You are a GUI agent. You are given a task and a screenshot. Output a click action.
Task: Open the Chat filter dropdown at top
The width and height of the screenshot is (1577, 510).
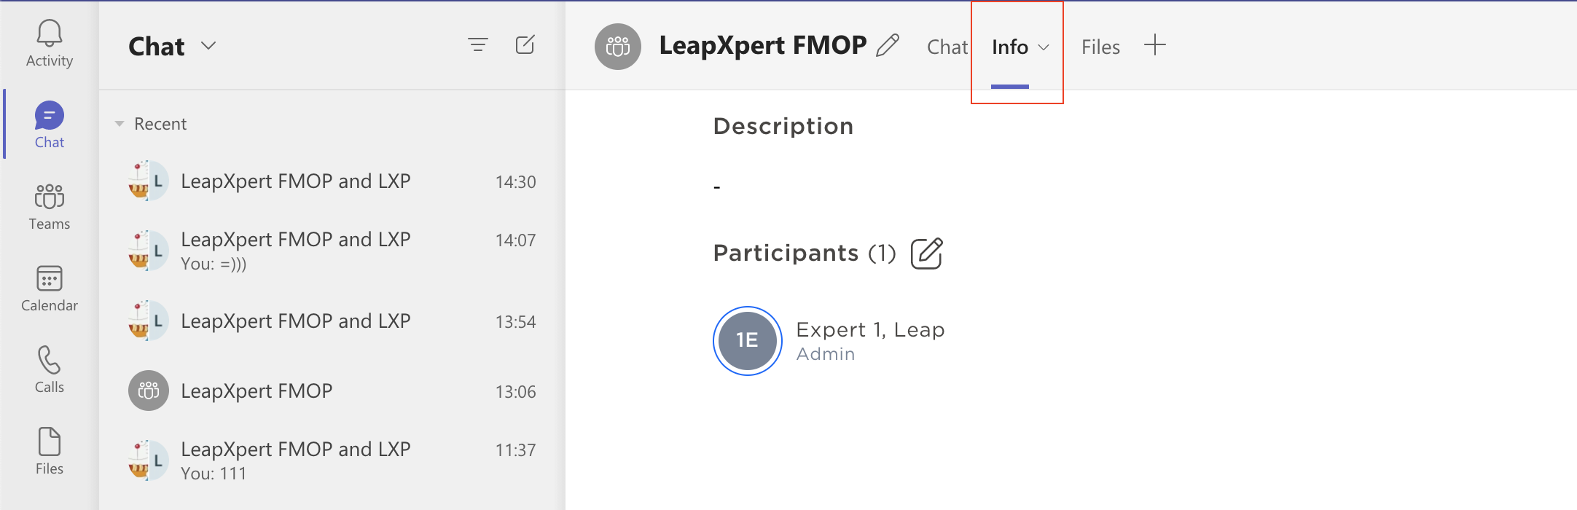point(208,46)
